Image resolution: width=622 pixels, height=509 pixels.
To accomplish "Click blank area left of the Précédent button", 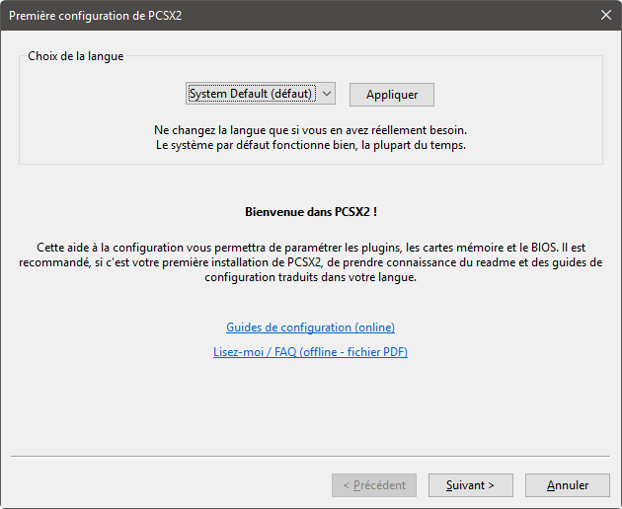I will click(x=168, y=485).
